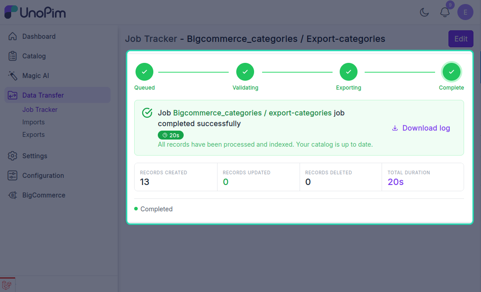Select Data Transfer menu item

[x=58, y=95]
